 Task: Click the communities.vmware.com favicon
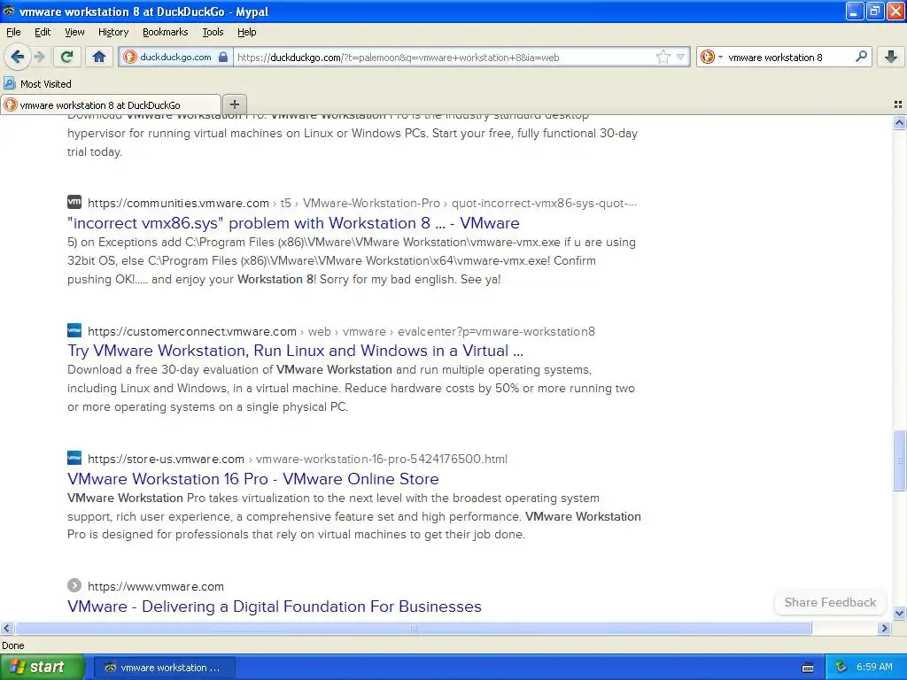pyautogui.click(x=74, y=202)
